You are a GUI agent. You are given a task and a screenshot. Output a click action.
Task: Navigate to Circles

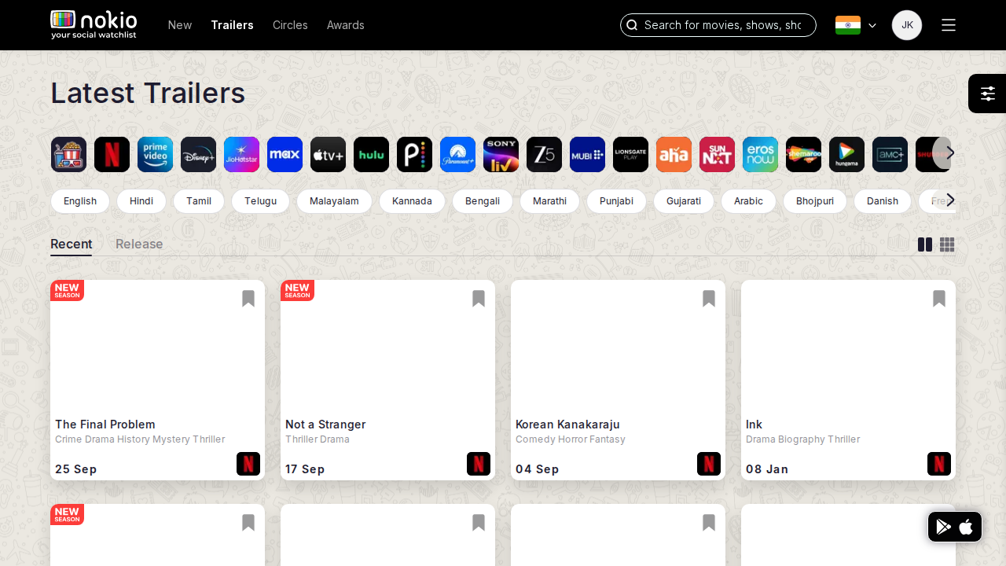tap(290, 25)
